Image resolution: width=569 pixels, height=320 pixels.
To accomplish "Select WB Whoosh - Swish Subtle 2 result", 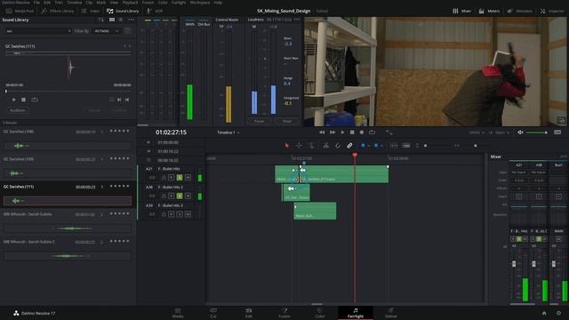I will pyautogui.click(x=68, y=250).
